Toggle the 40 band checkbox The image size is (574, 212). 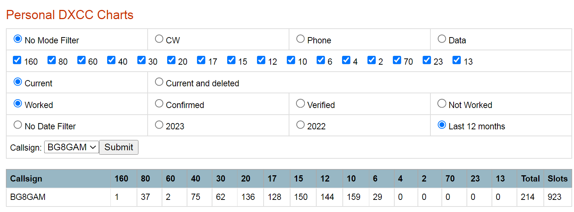click(x=111, y=60)
